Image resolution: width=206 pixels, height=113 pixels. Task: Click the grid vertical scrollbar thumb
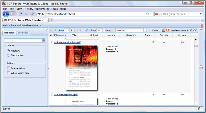click(196, 46)
